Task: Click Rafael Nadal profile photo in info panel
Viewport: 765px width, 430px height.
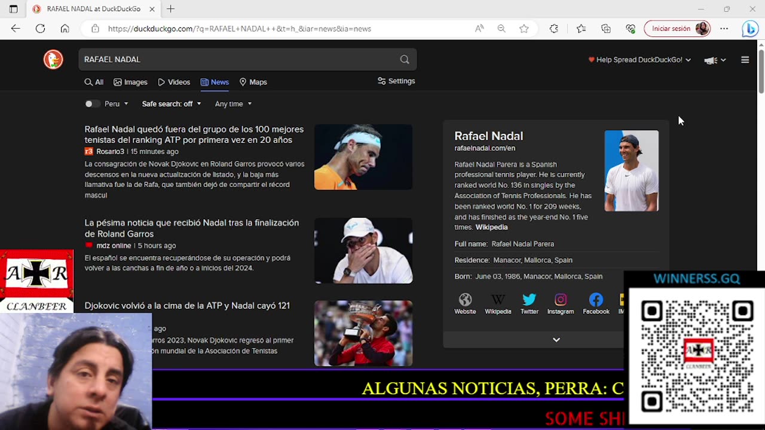Action: coord(632,171)
